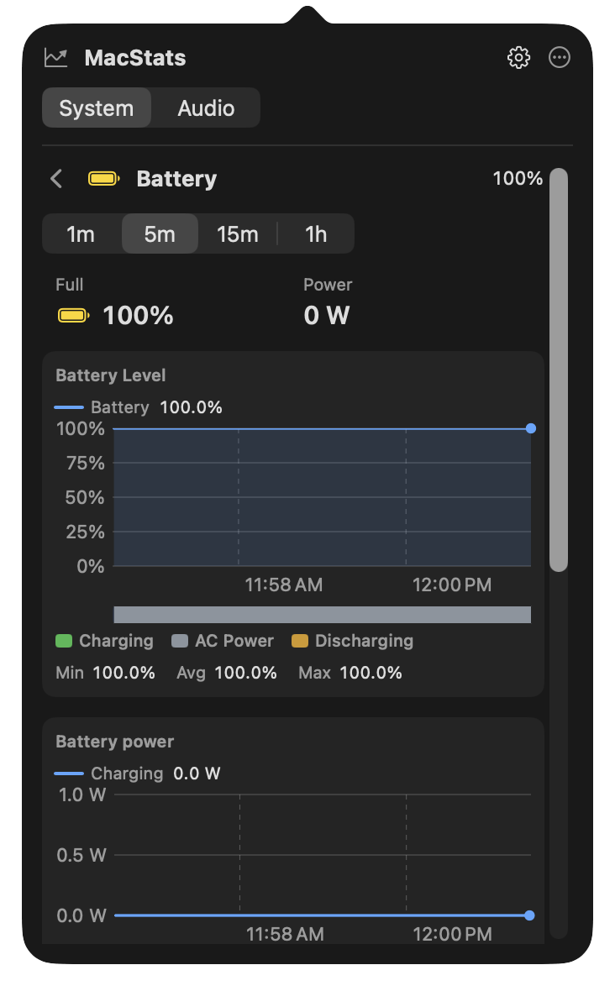Viewport: 615px width, 986px height.
Task: Click the yellow battery icon under Full
Action: pyautogui.click(x=74, y=315)
